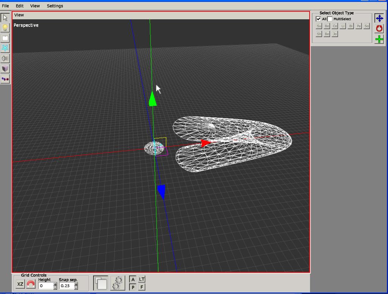Click the atom-shaped particle tool icon
Viewport: 388px width, 294px height.
(5, 48)
